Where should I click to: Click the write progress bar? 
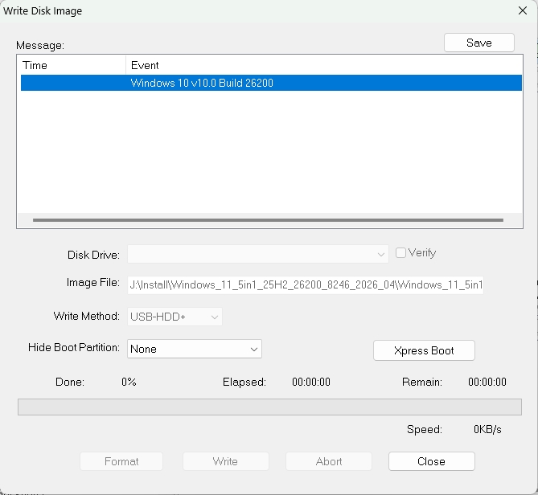(269, 407)
